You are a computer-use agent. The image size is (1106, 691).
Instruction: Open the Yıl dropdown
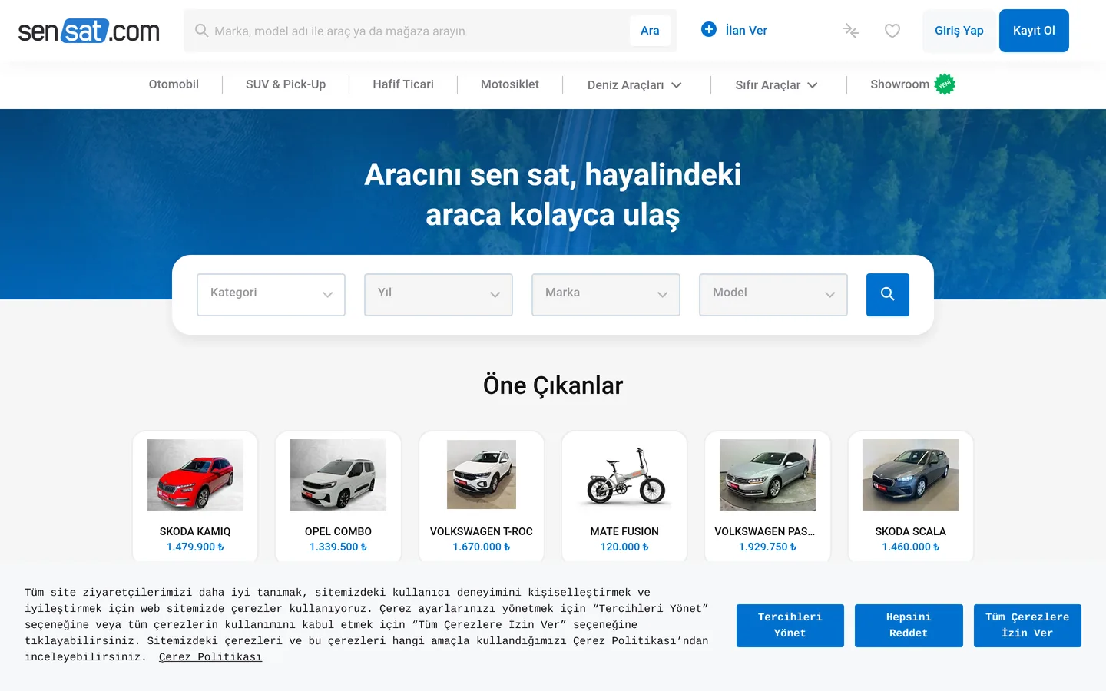tap(439, 295)
